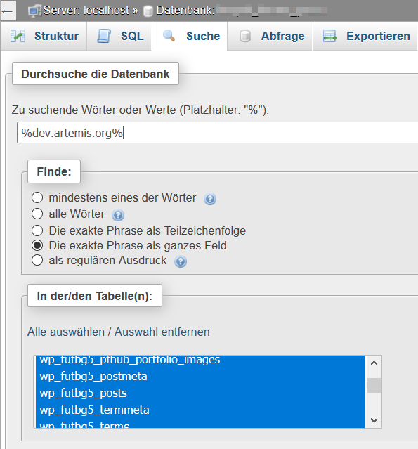Open help icon beside 'alle Wörter'
This screenshot has width=418, height=449.
click(118, 215)
